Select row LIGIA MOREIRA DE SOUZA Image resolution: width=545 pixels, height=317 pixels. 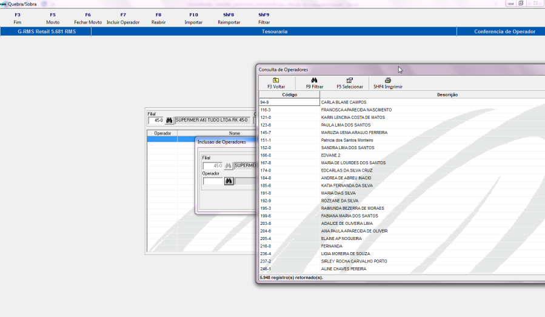(402, 254)
